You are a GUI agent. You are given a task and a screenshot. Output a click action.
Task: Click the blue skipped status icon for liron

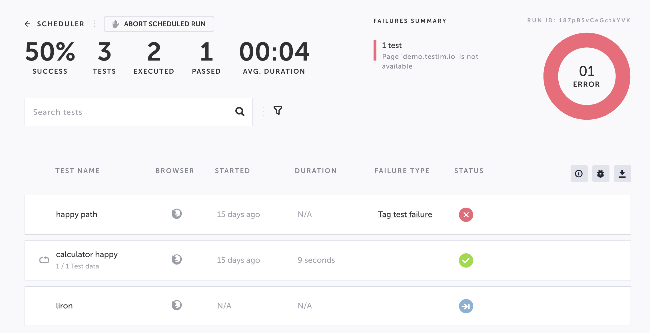[466, 306]
